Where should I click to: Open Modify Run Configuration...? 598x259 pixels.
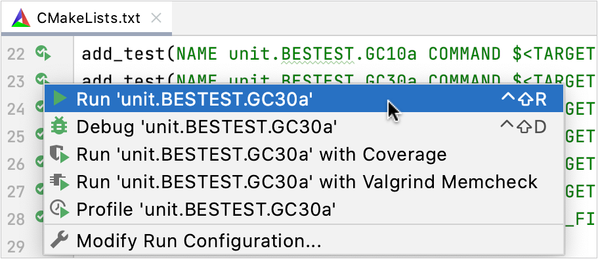(304, 241)
